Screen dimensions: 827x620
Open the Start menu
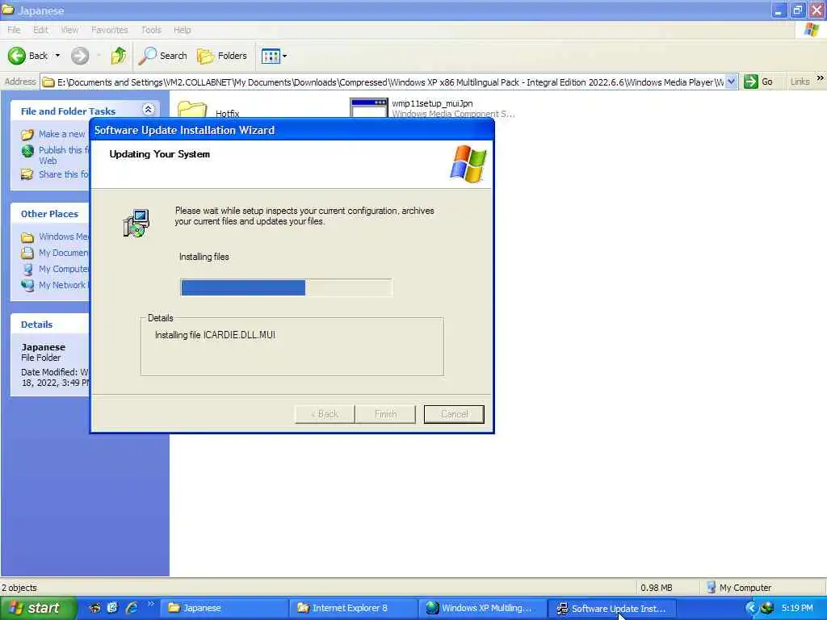point(37,609)
